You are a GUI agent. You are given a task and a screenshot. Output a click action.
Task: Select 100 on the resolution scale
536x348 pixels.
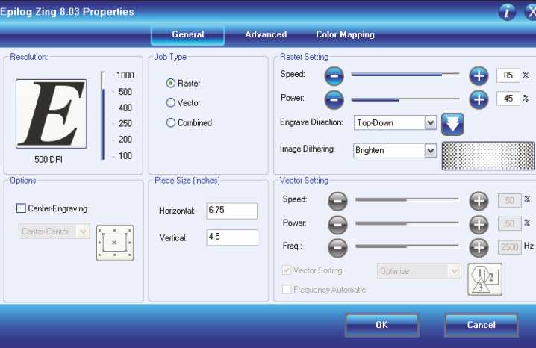tap(125, 156)
